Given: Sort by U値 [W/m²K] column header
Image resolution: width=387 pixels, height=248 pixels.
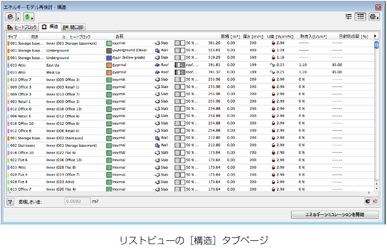Looking at the screenshot, I should (x=280, y=36).
